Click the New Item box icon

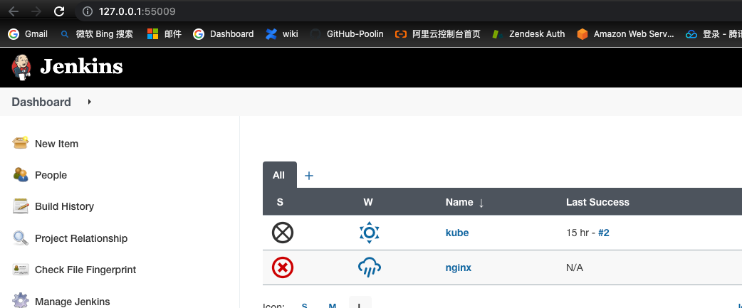[21, 143]
